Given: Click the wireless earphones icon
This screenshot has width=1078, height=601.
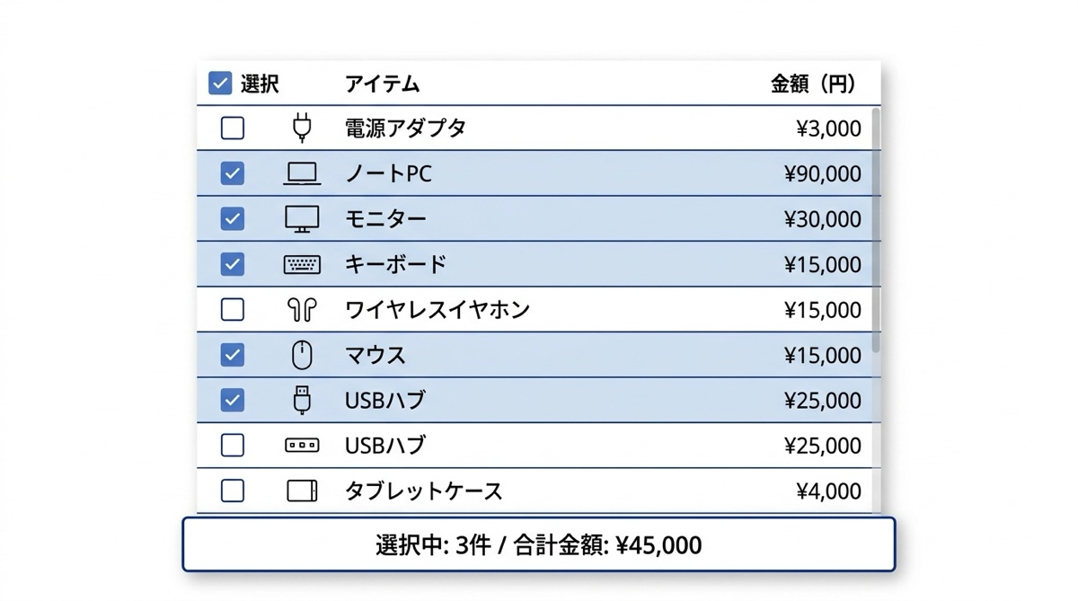Looking at the screenshot, I should click(x=302, y=310).
